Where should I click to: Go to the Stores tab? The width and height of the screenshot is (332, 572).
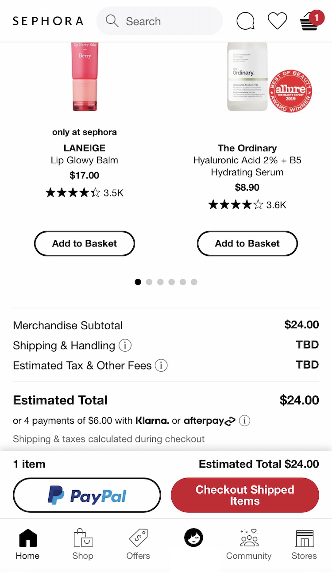tap(304, 544)
